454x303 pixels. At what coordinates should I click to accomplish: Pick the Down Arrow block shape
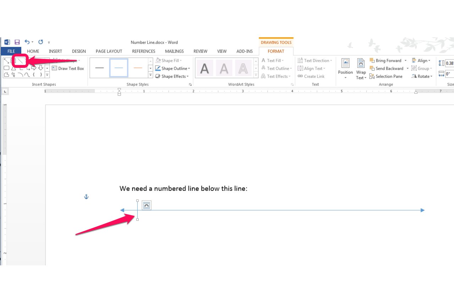click(x=40, y=68)
